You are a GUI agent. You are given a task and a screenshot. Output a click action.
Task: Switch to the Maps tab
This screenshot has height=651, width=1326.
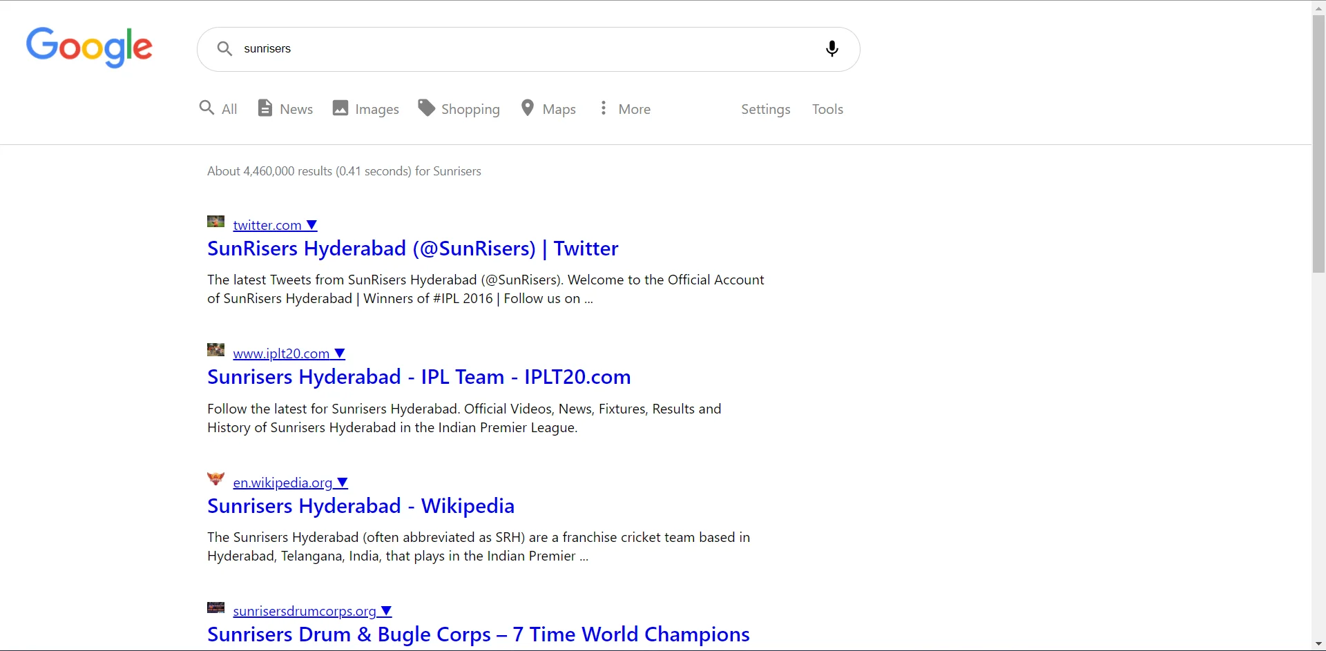548,108
